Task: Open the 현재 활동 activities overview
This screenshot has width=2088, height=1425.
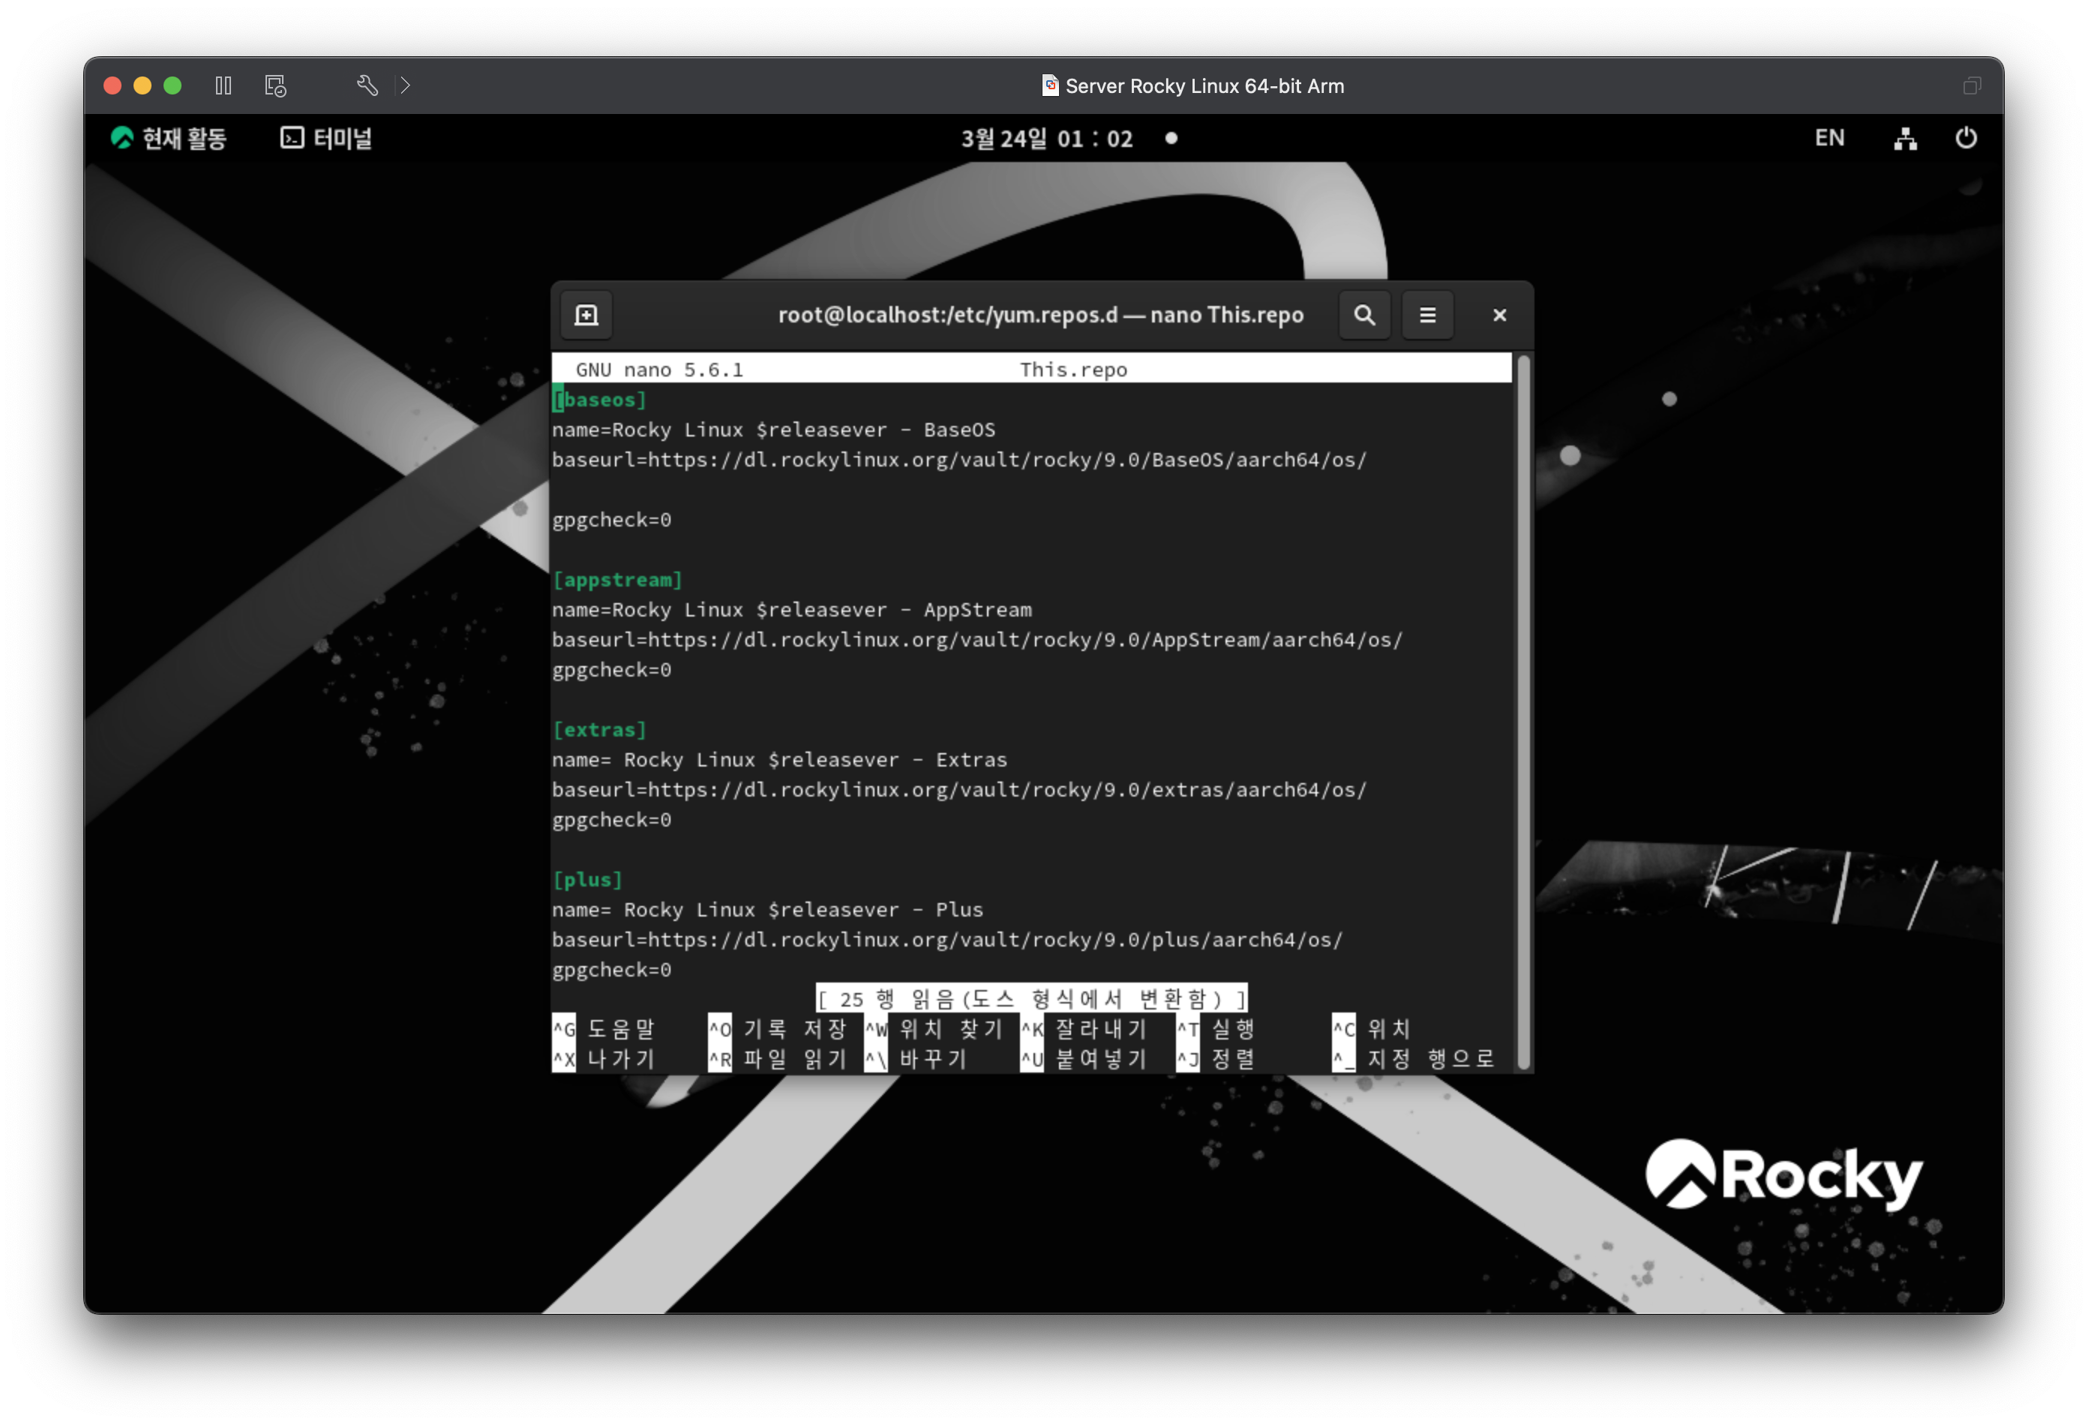Action: pyautogui.click(x=168, y=138)
